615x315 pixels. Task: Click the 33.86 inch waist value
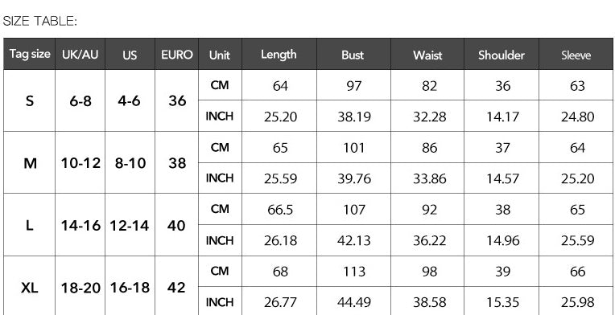point(429,178)
